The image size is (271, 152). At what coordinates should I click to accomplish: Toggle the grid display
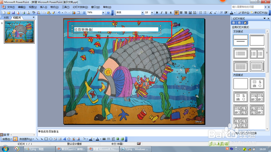[84, 13]
